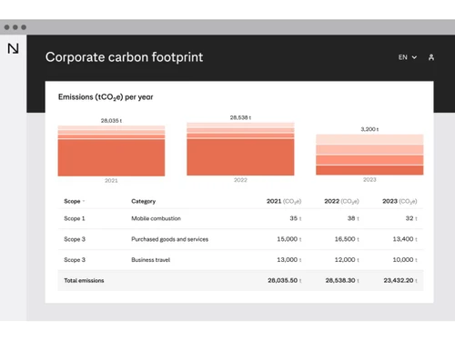Click the Category column header
Viewport: 455px width, 341px height.
pyautogui.click(x=143, y=201)
